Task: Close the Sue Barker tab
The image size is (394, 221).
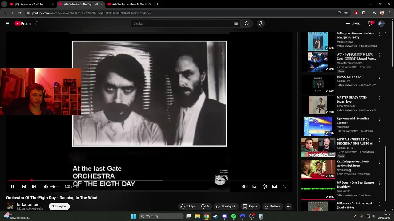Action: click(150, 4)
